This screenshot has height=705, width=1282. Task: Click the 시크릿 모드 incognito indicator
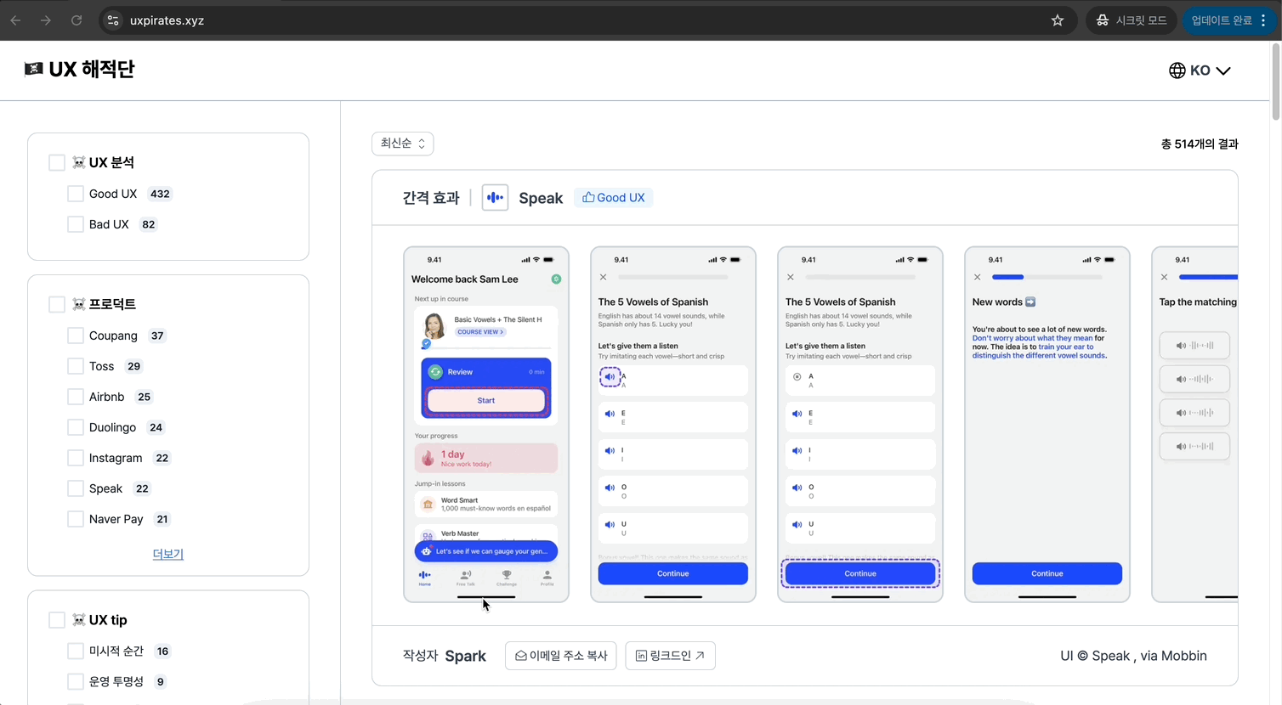[x=1132, y=20]
